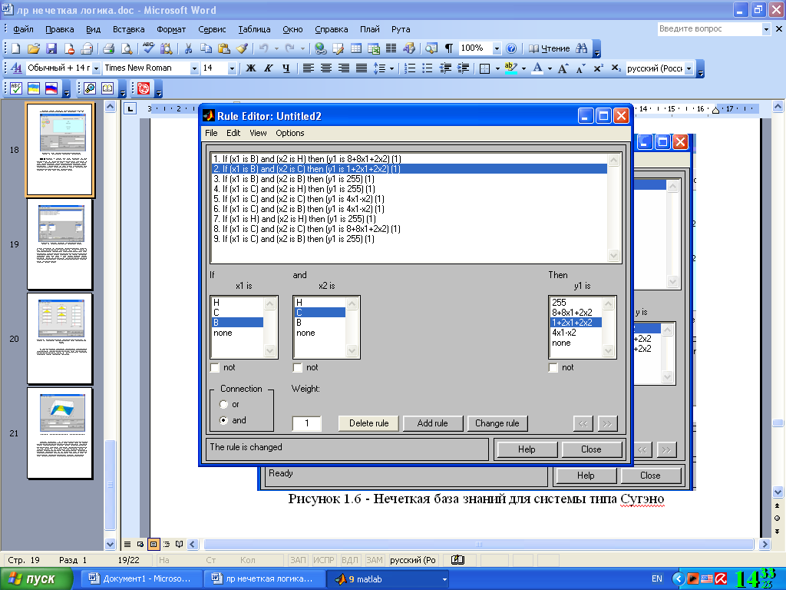Click the Weight input field

307,423
